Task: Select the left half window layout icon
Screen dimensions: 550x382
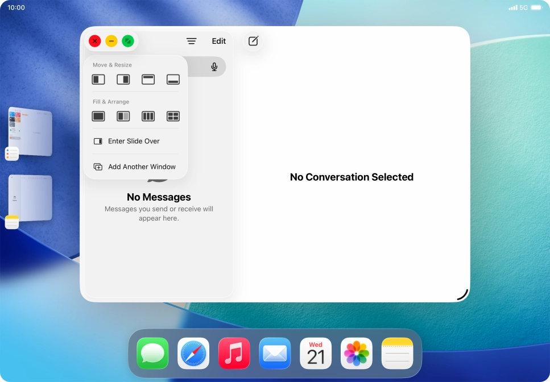Action: (x=98, y=80)
